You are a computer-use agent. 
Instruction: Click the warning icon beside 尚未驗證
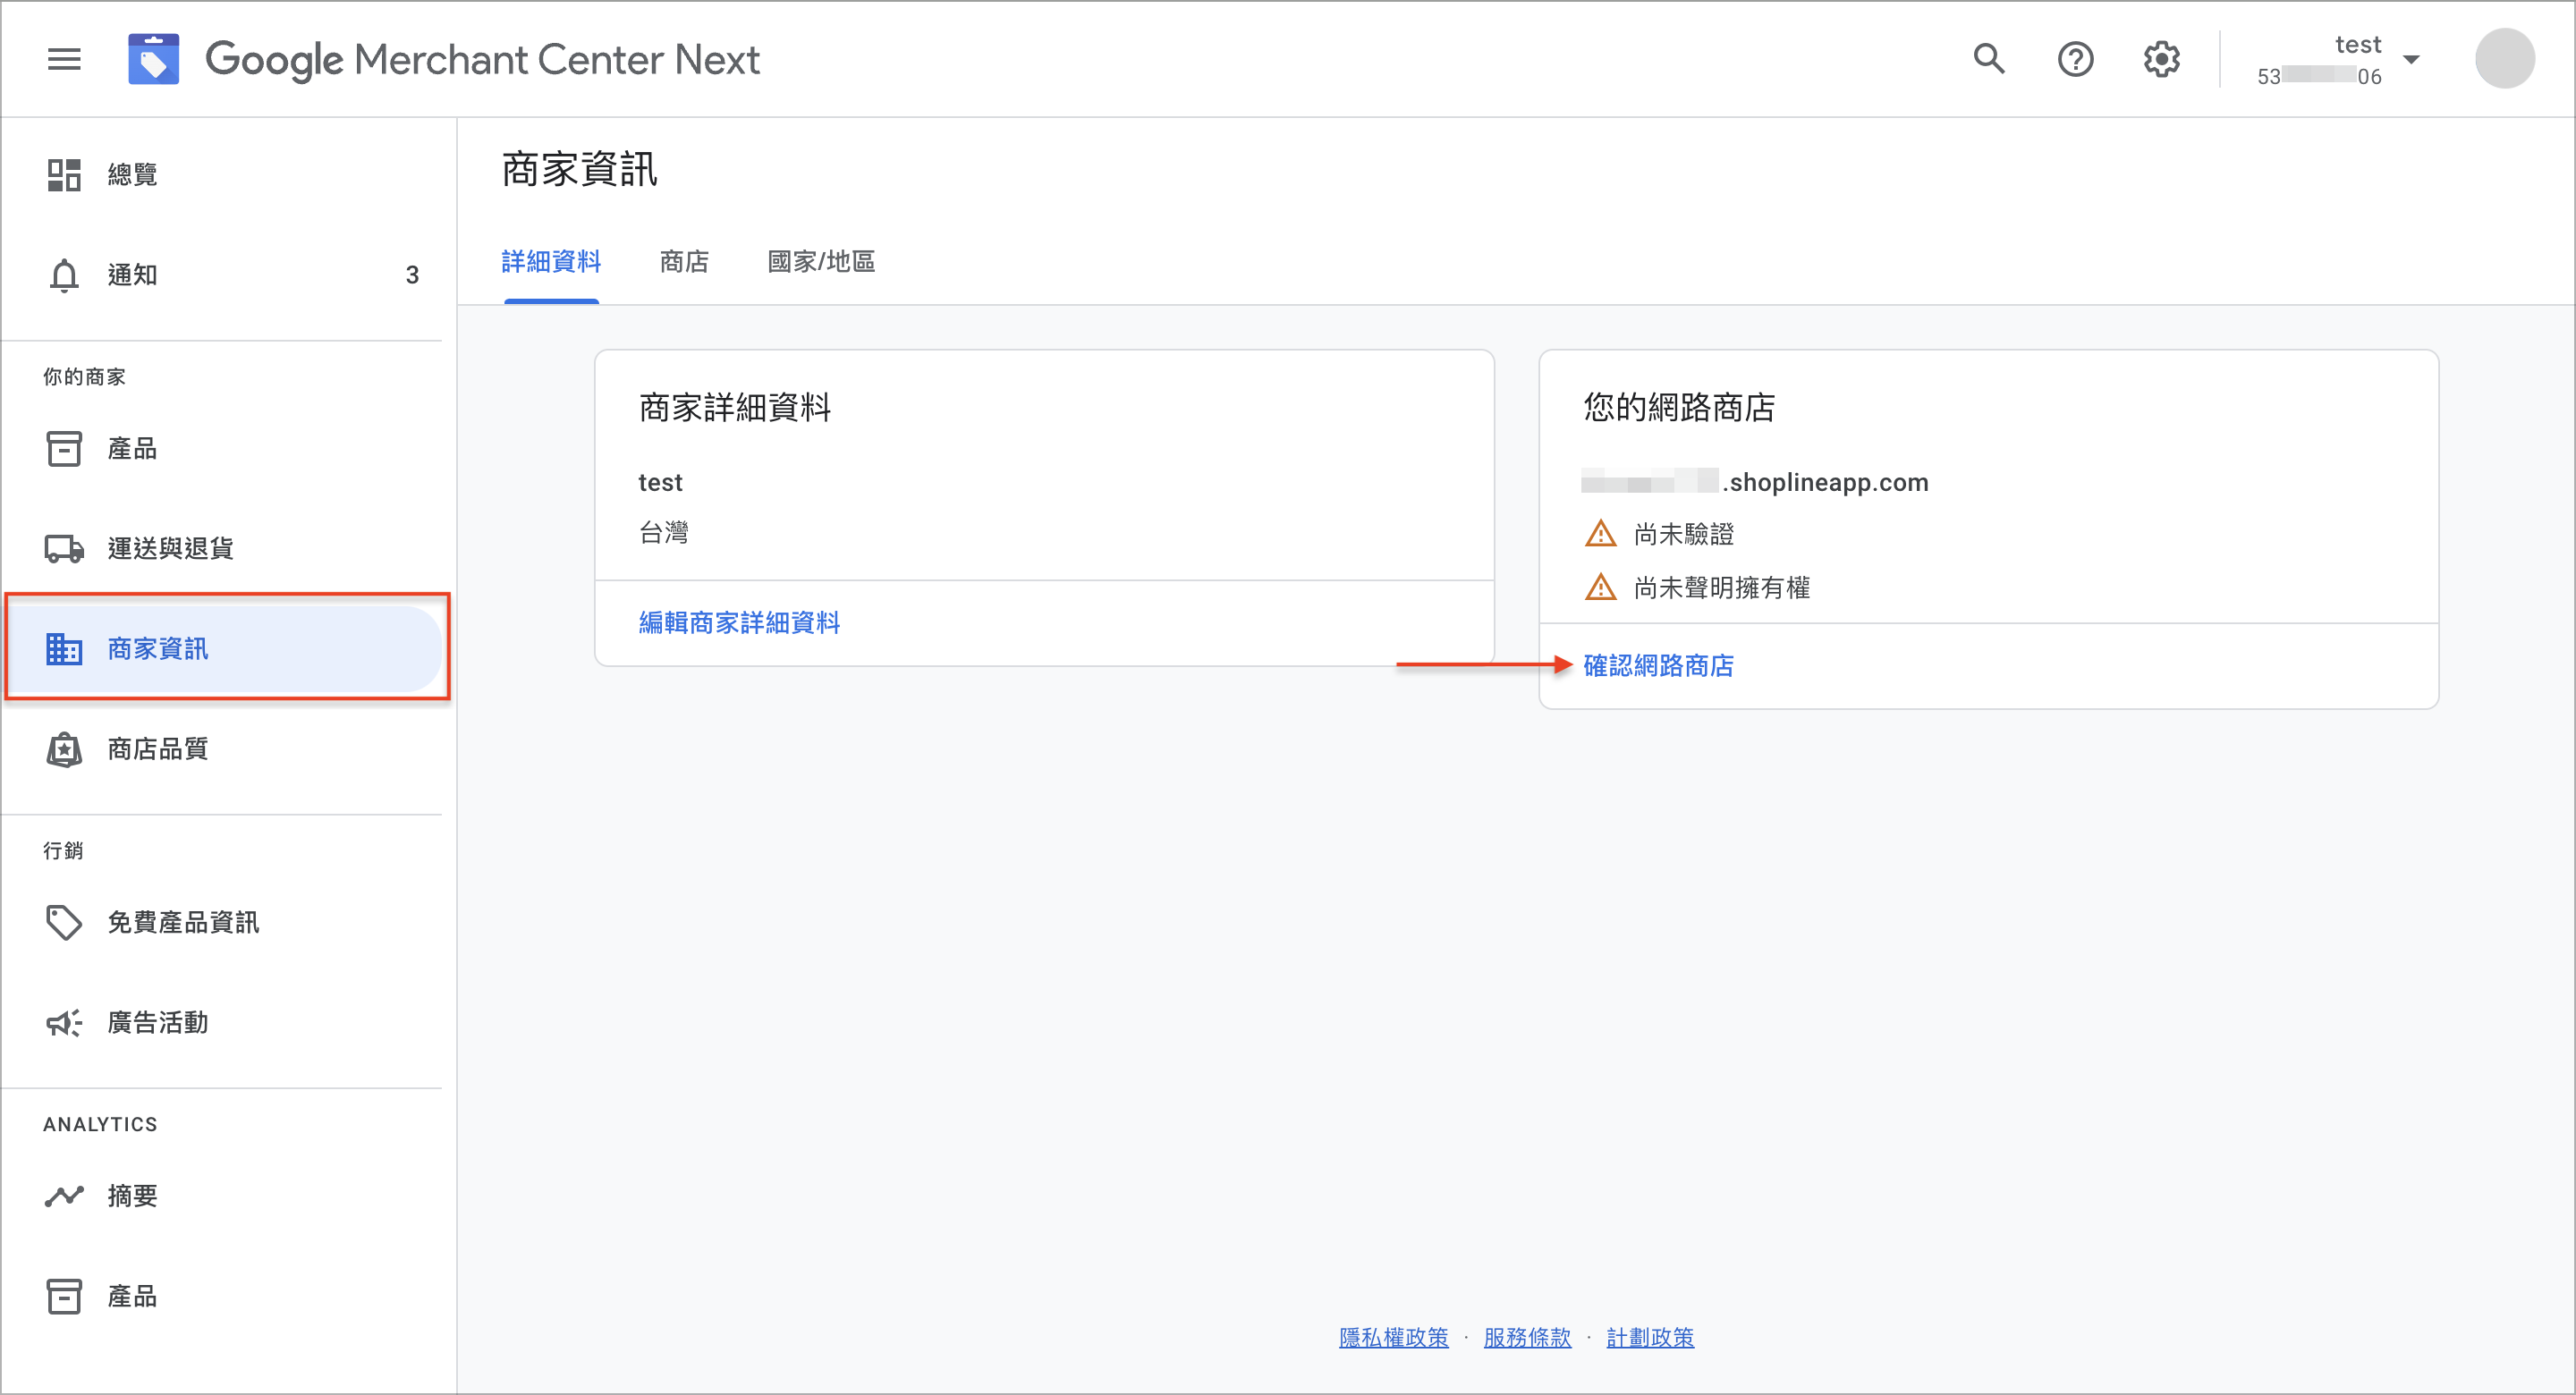(x=1600, y=534)
